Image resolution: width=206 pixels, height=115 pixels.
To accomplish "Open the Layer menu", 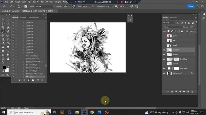I will pos(23,2).
